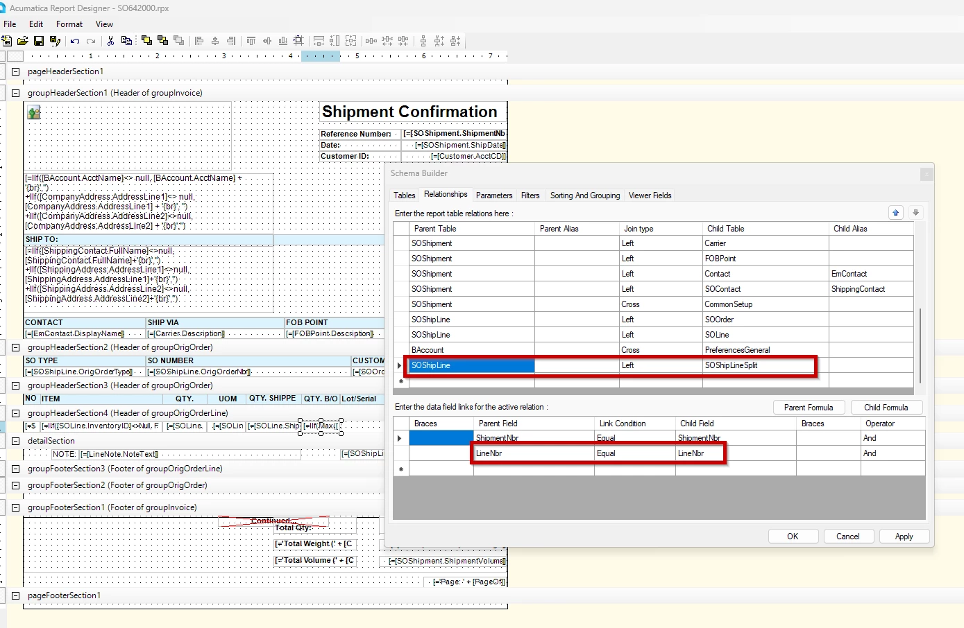
Task: Align selected controls to right edges
Action: (231, 41)
